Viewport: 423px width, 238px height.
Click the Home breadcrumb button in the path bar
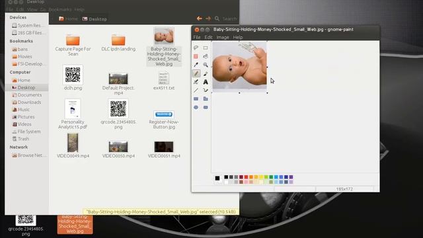[x=68, y=19]
